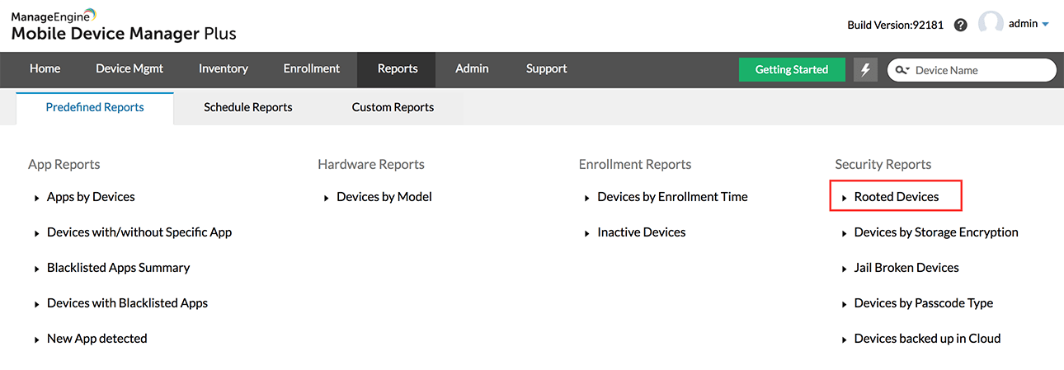This screenshot has height=370, width=1064.
Task: Open the Device Mgmt menu
Action: [129, 69]
